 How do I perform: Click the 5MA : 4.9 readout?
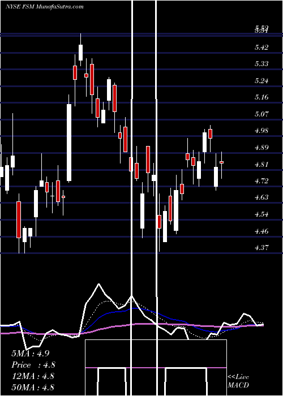point(31,354)
